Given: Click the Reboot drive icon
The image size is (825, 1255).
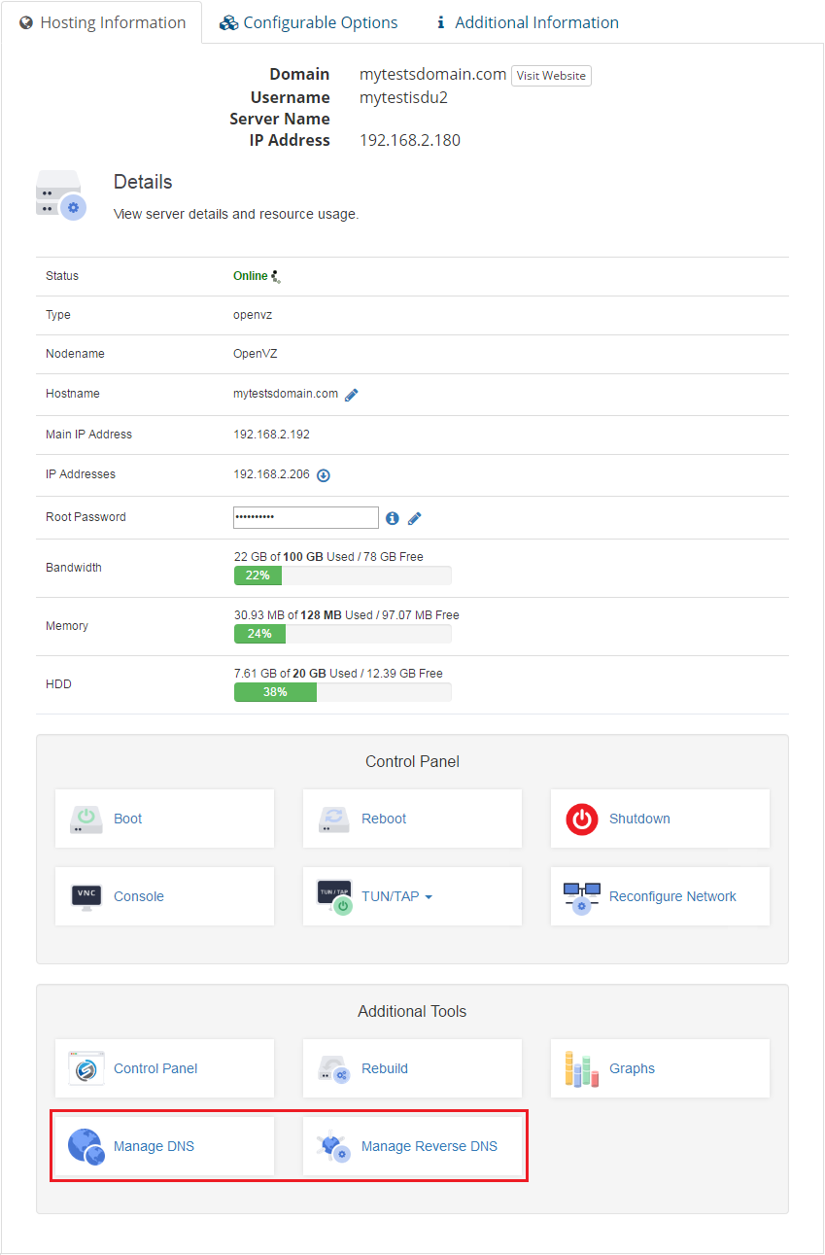Looking at the screenshot, I should pos(333,819).
